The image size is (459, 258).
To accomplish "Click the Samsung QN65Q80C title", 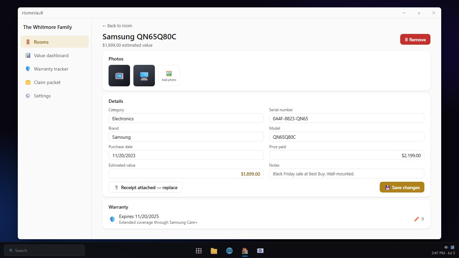I will coord(139,37).
